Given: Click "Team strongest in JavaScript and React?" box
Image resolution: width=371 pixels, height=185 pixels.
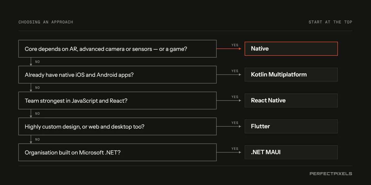Looking at the screenshot, I should click(117, 101).
